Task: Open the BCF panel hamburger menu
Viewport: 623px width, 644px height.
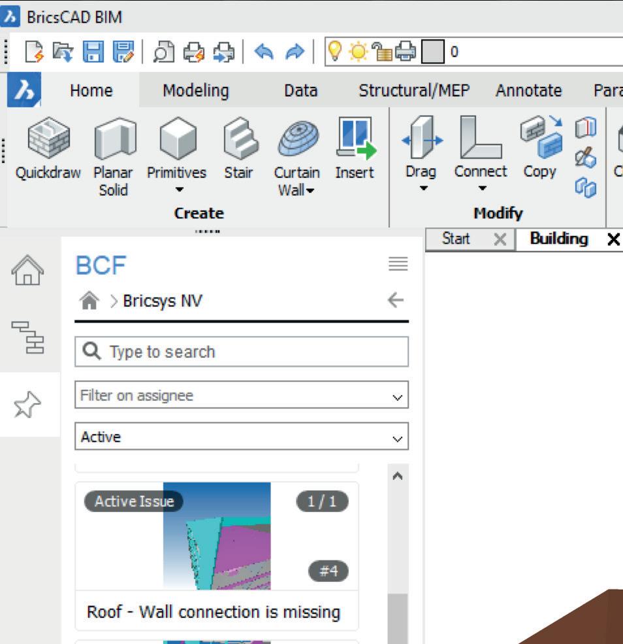Action: coord(398,263)
